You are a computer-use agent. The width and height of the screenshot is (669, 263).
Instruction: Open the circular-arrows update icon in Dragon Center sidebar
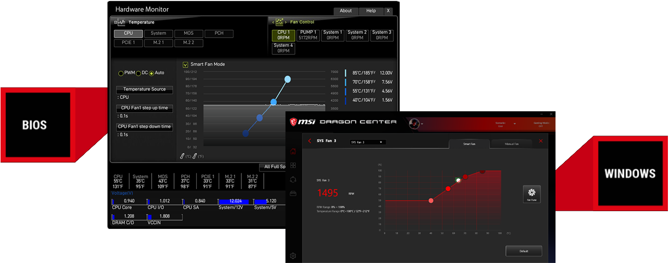coord(293,179)
